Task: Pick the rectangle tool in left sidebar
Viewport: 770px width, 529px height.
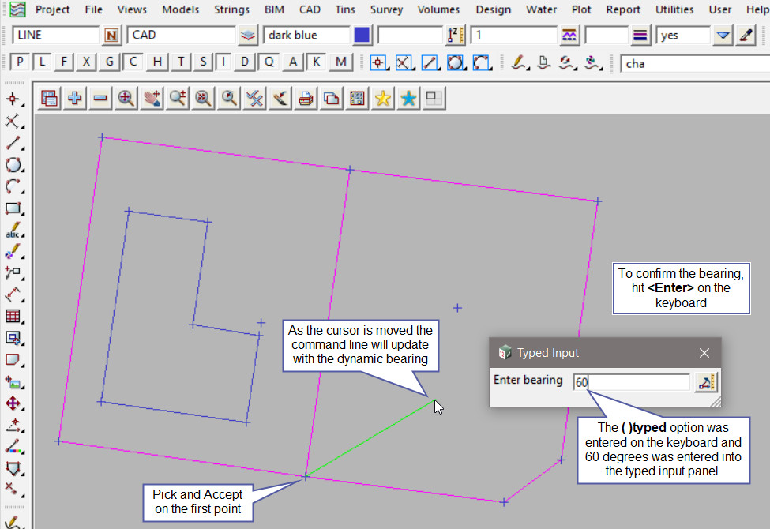Action: click(x=13, y=209)
